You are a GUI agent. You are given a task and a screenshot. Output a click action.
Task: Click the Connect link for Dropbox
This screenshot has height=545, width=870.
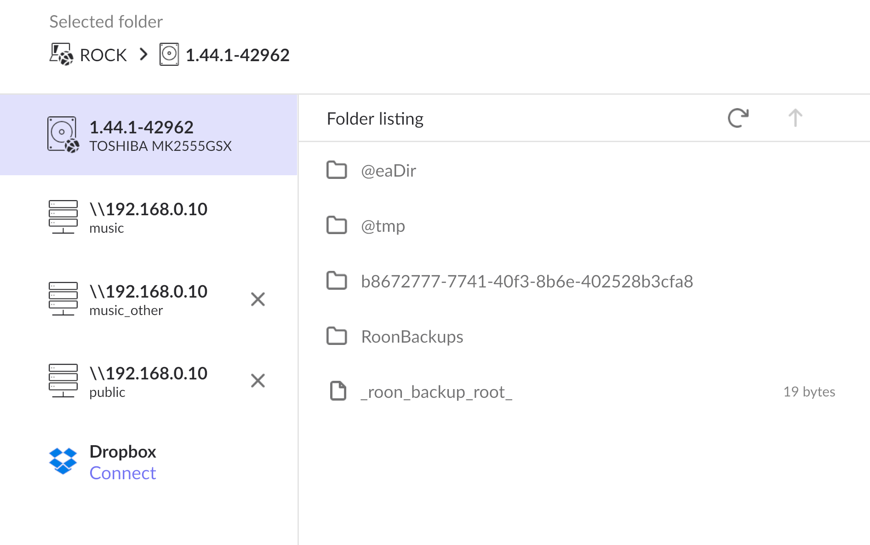123,473
